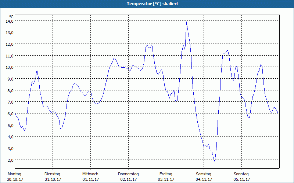Click the 13,0 y-axis value
Image resolution: width=294 pixels, height=183 pixels.
tap(10, 33)
